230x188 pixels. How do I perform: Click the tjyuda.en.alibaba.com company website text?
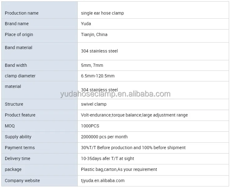pos(103,181)
